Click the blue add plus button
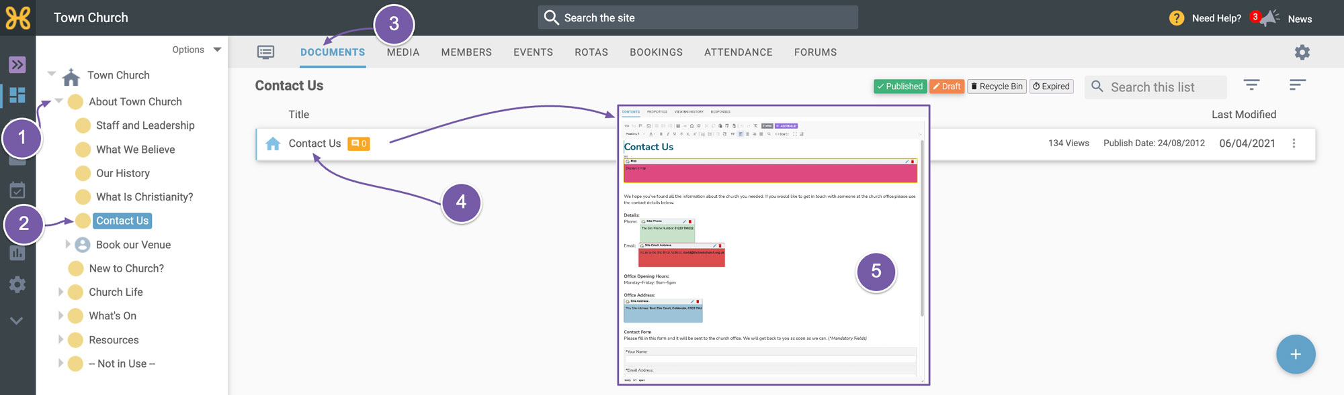 pyautogui.click(x=1296, y=354)
